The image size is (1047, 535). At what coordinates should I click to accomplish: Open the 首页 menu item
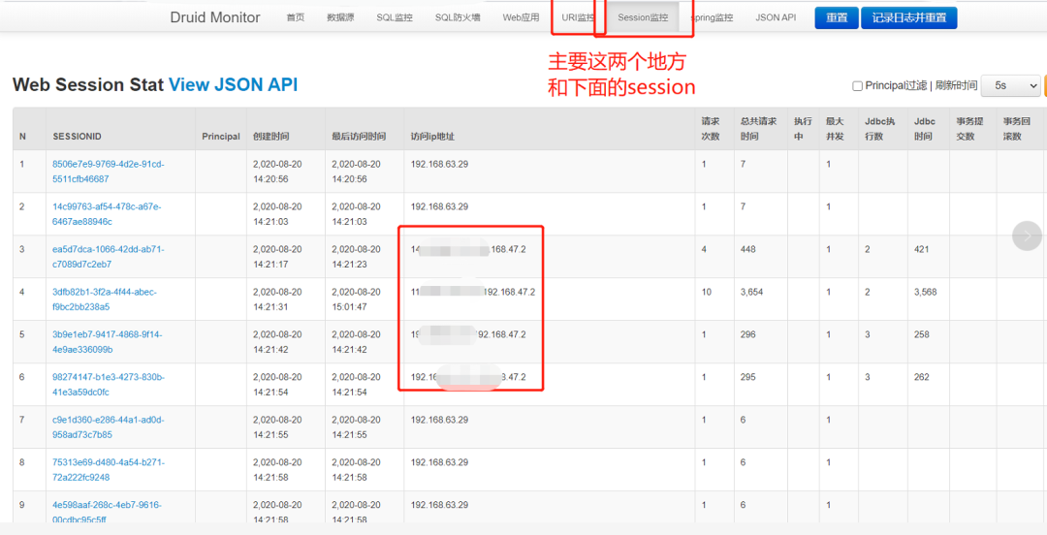point(295,18)
